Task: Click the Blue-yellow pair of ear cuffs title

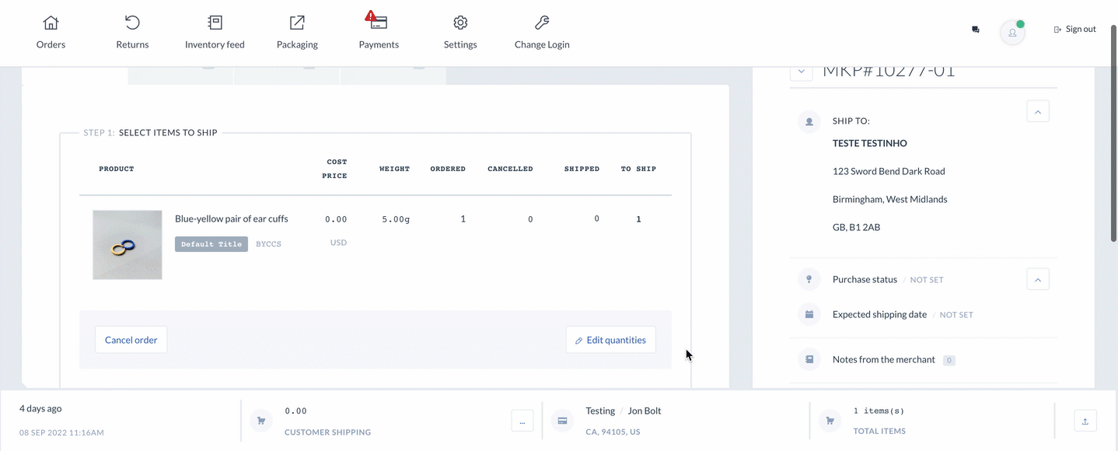Action: pyautogui.click(x=232, y=219)
